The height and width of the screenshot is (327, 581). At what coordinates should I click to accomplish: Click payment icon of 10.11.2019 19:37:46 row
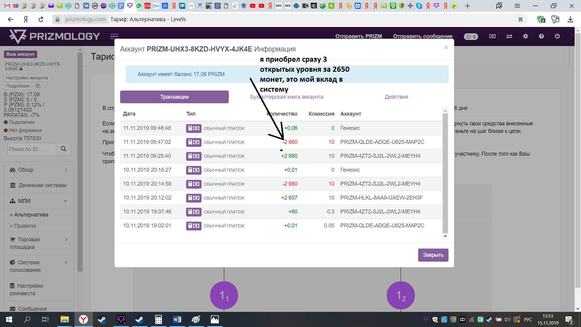point(194,212)
